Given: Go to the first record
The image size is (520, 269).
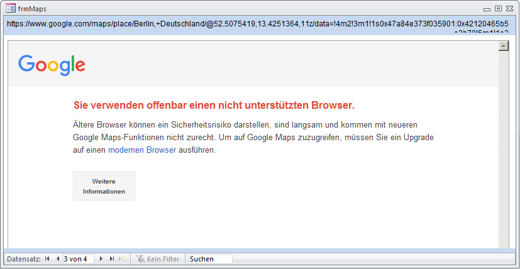Looking at the screenshot, I should (47, 259).
